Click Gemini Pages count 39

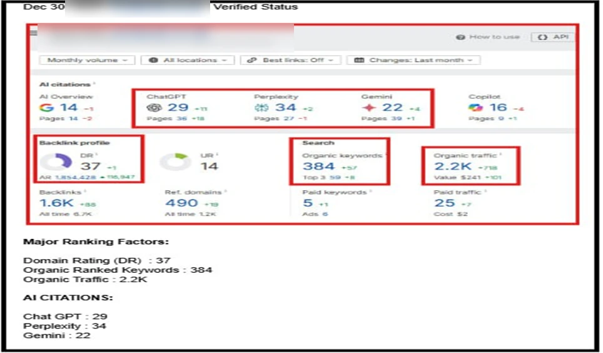click(396, 118)
